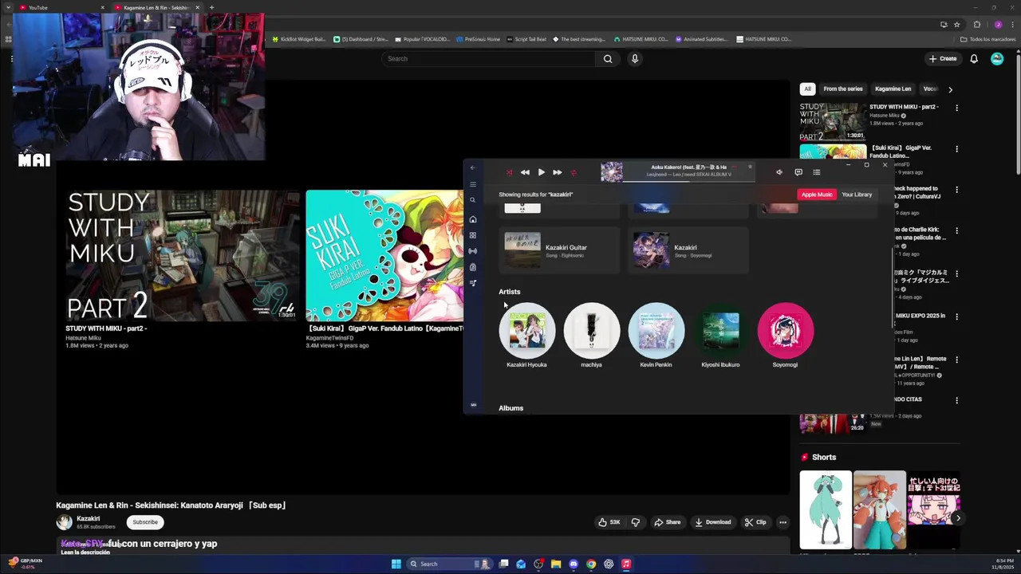
Task: Play Kazakiri song by Soyomogi
Action: pyautogui.click(x=689, y=250)
